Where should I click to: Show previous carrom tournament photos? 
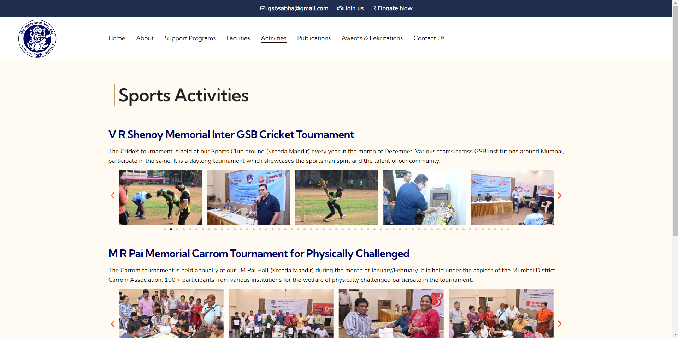tap(113, 324)
